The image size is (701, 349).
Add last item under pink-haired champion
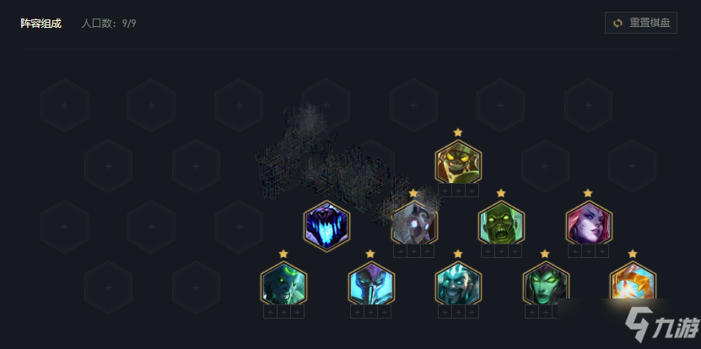601,251
